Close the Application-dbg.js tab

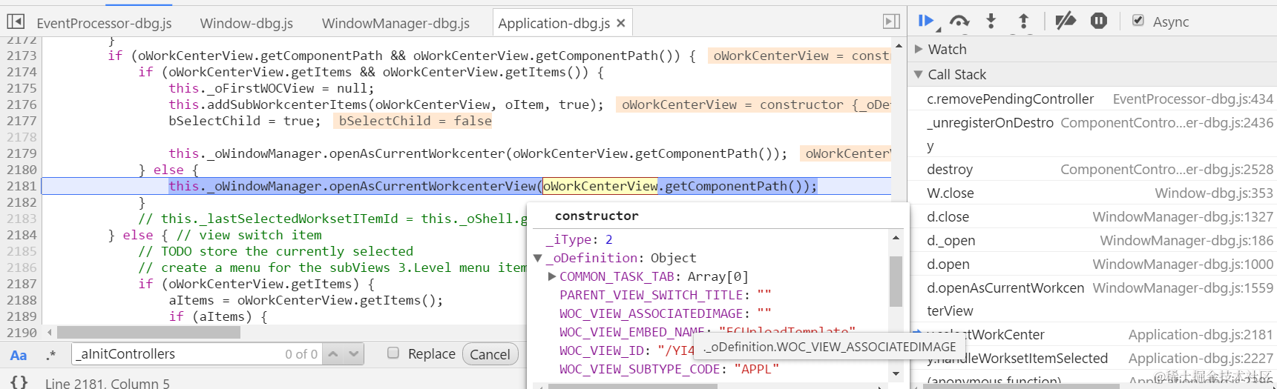(x=621, y=24)
